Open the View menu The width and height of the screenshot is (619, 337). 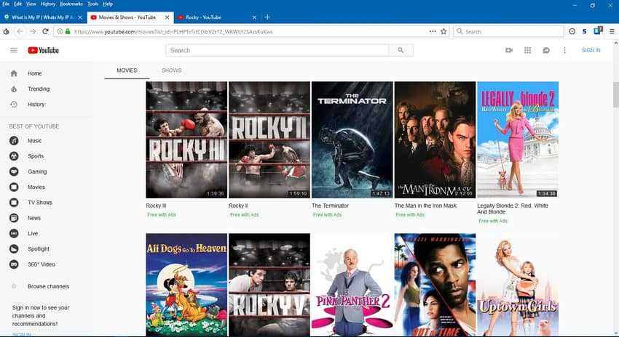click(x=31, y=4)
